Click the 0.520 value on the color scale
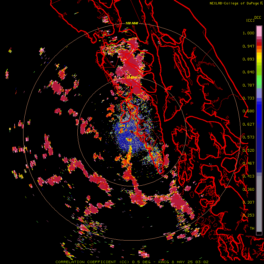 point(248,150)
